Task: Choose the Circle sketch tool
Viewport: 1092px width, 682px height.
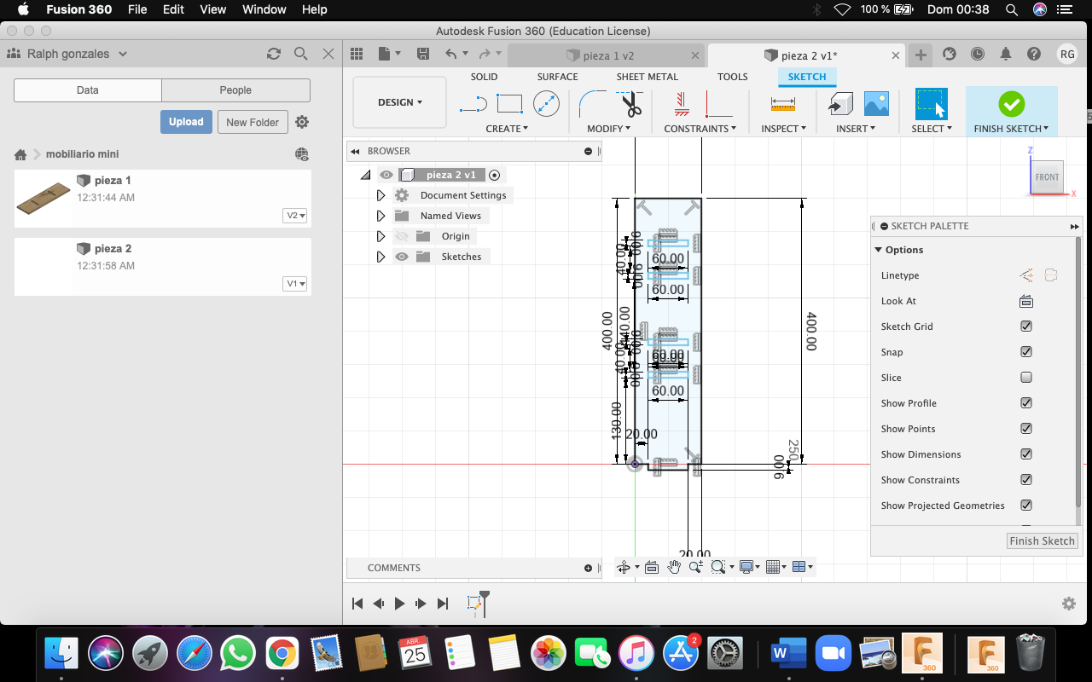Action: point(546,105)
